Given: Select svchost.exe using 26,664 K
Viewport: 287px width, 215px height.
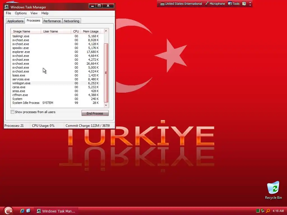Looking at the screenshot, I should (x=56, y=64).
